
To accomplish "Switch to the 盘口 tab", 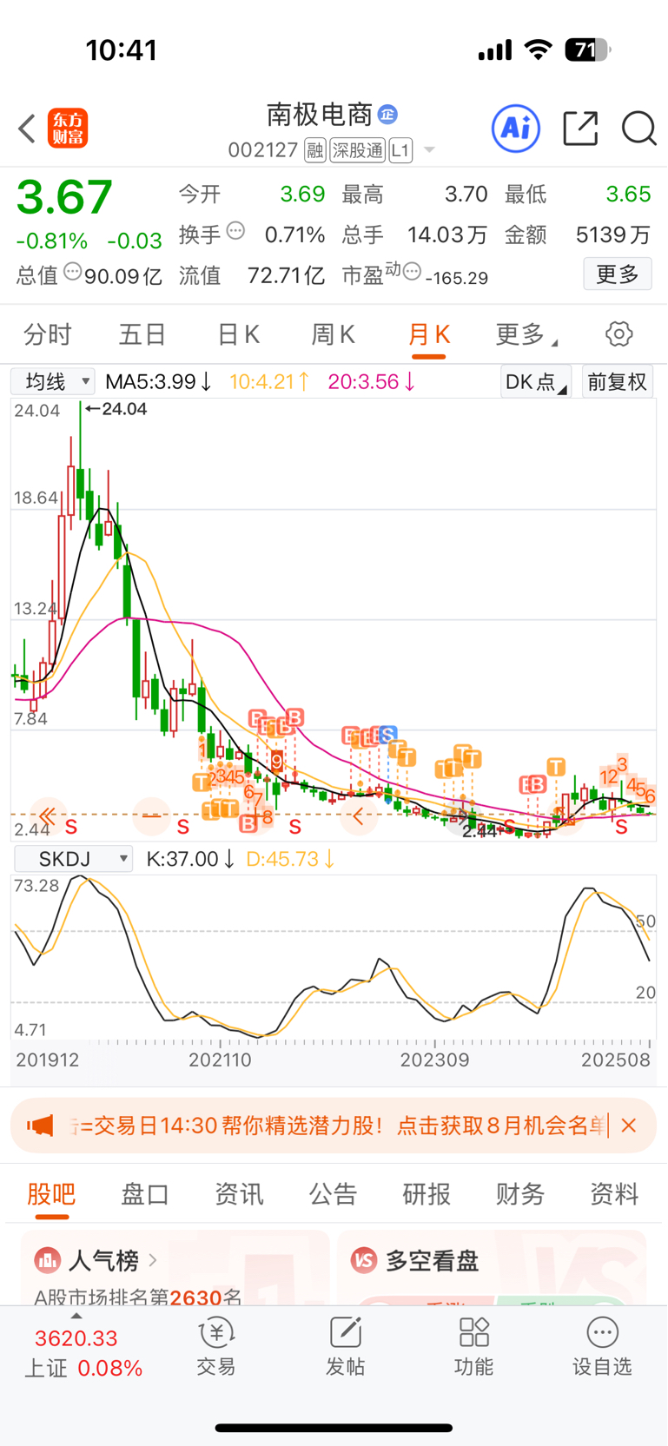I will tap(145, 1194).
